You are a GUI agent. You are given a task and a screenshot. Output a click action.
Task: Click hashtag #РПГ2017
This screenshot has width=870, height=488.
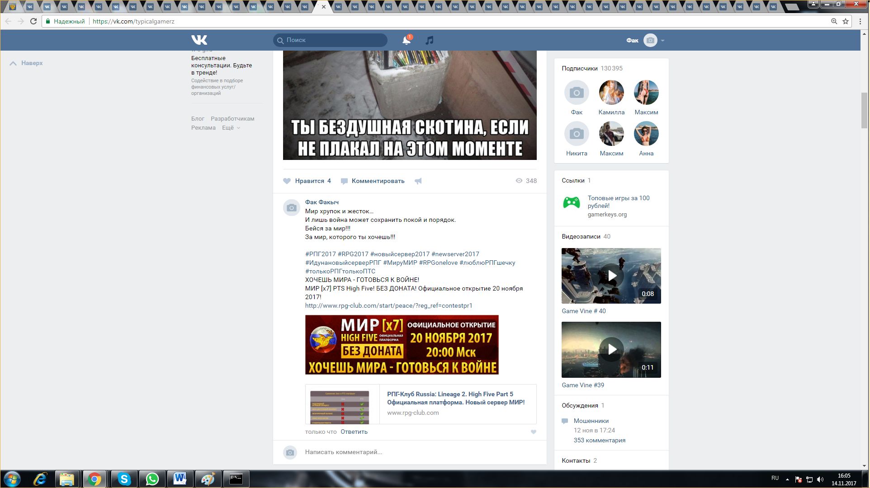click(320, 254)
